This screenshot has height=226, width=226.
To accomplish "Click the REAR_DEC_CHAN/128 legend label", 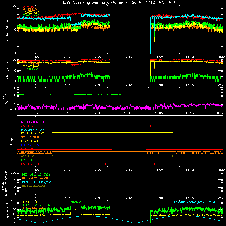I will (x=37, y=182).
